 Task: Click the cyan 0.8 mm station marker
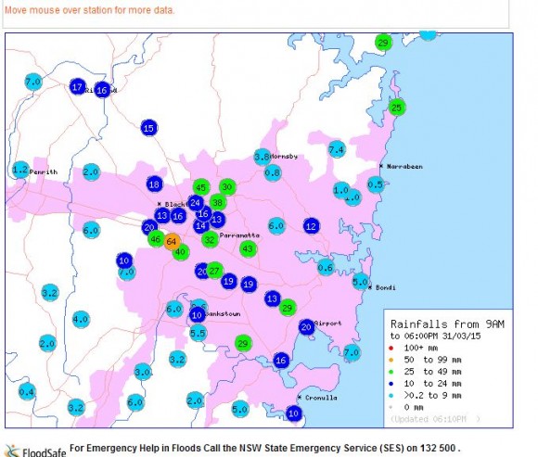point(273,172)
